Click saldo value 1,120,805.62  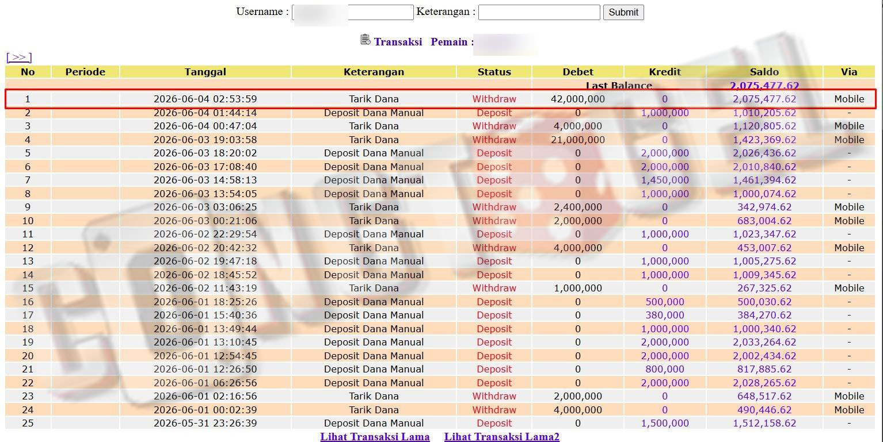tap(764, 126)
